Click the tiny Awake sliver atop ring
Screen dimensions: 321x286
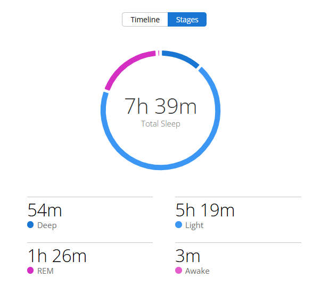tap(159, 53)
